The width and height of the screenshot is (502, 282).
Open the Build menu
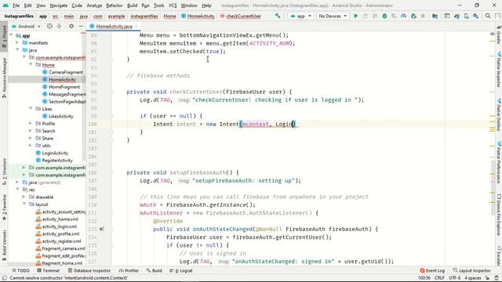click(x=132, y=5)
